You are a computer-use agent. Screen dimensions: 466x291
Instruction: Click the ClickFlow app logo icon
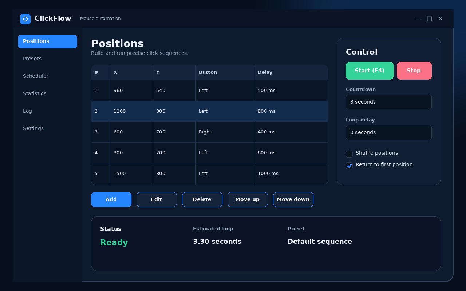pos(25,19)
